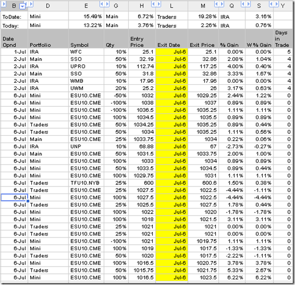Click the unhide arrow left of column B

coord(4,4)
